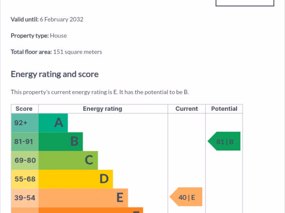Select the light green C rating bar
Viewport: 285px width, 213px height.
(68, 160)
